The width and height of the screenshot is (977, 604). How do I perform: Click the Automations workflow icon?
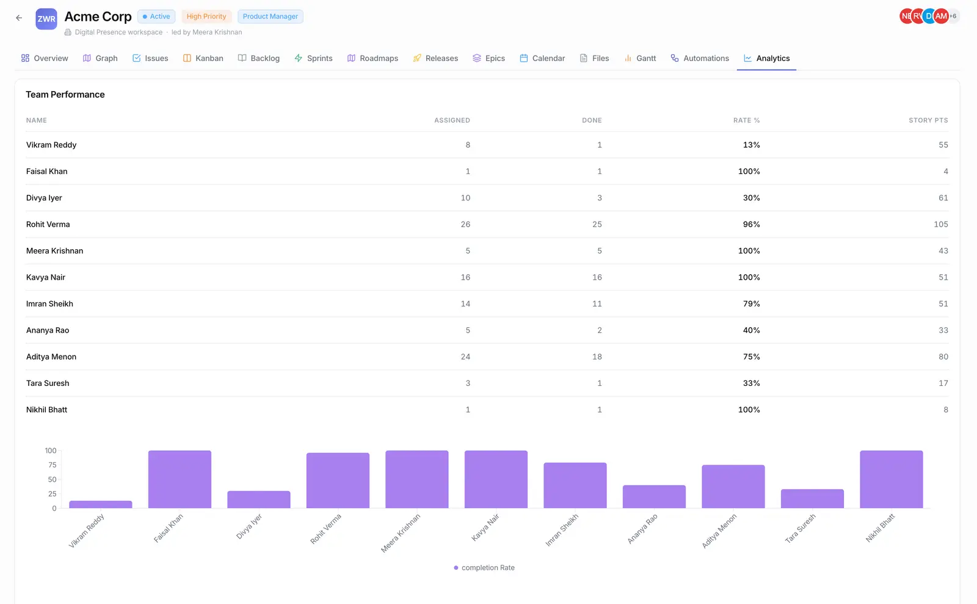click(675, 58)
